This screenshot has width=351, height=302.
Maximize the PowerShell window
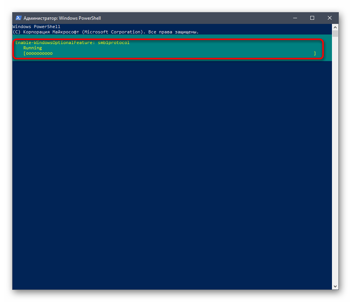pyautogui.click(x=312, y=18)
